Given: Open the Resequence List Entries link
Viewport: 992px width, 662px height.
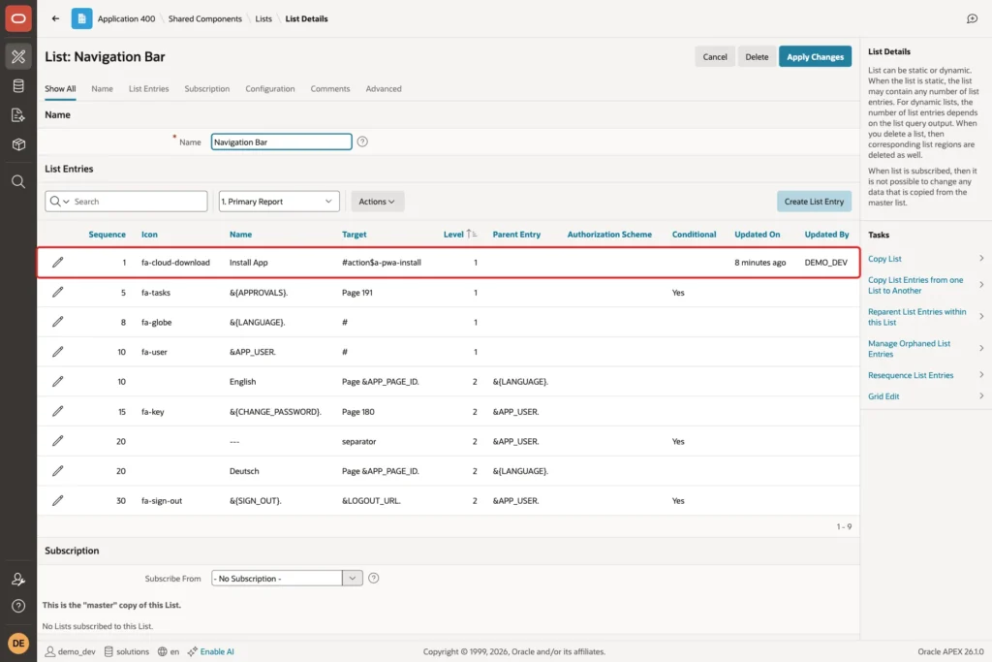Looking at the screenshot, I should point(911,375).
